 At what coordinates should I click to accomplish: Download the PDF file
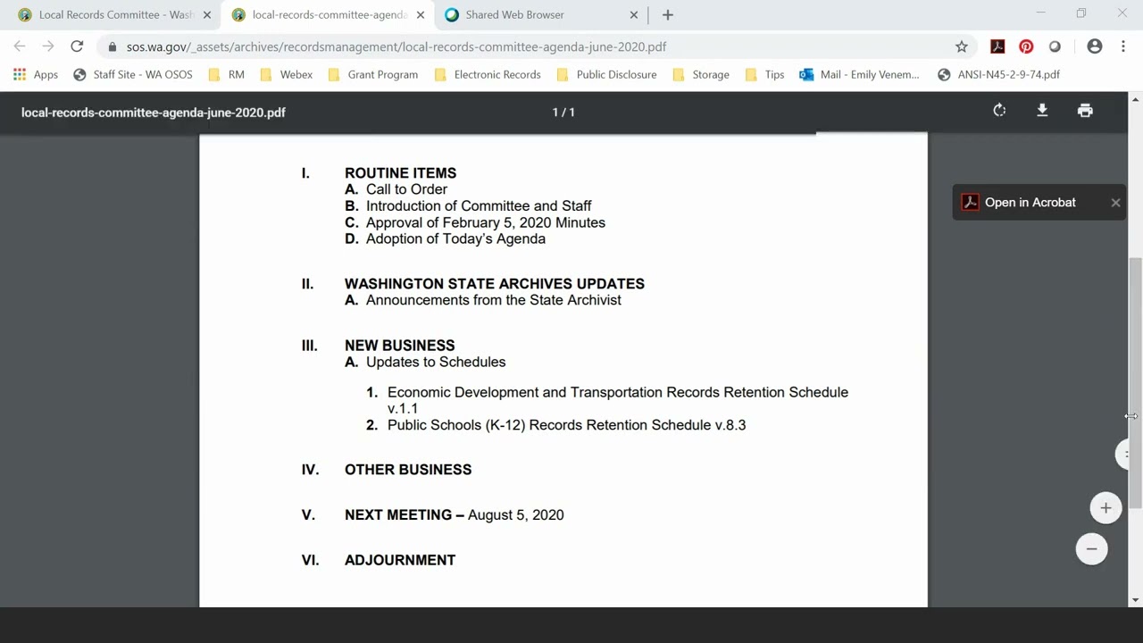(1042, 111)
